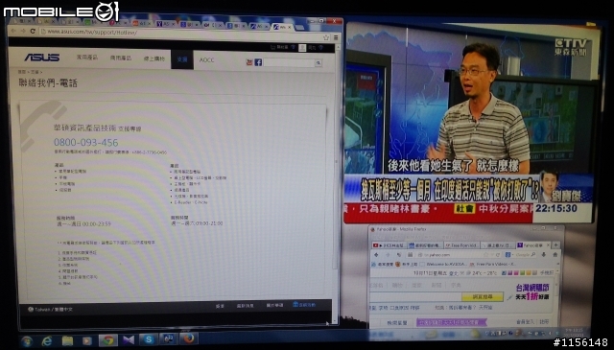This screenshot has width=614, height=350.
Task: Switch to active ASUS Chrome tab
Action: click(x=282, y=27)
